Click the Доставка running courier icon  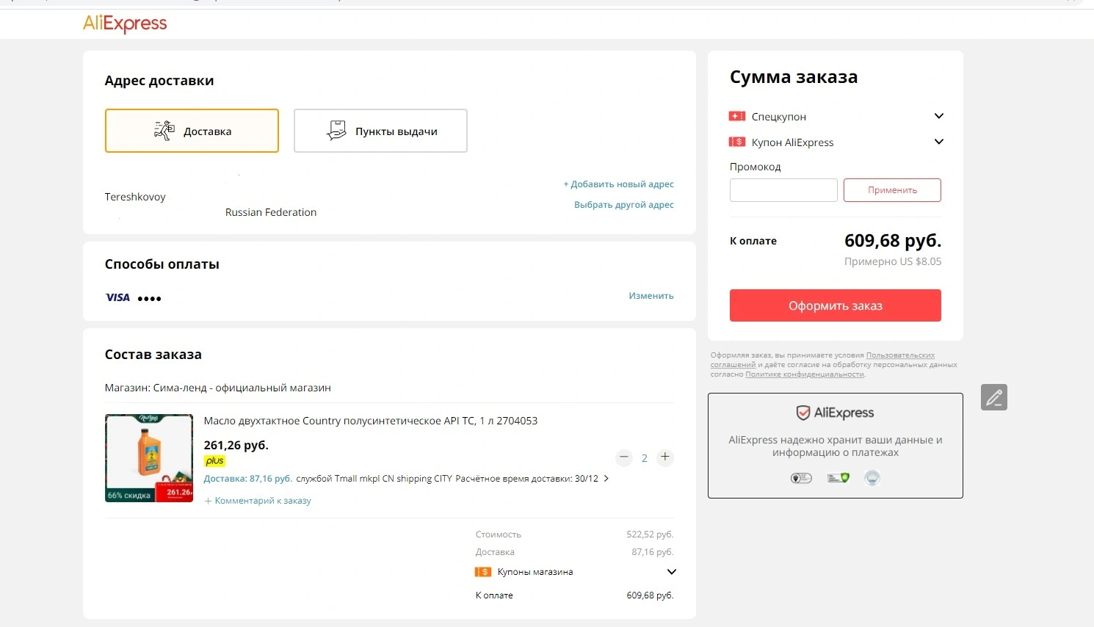[164, 131]
